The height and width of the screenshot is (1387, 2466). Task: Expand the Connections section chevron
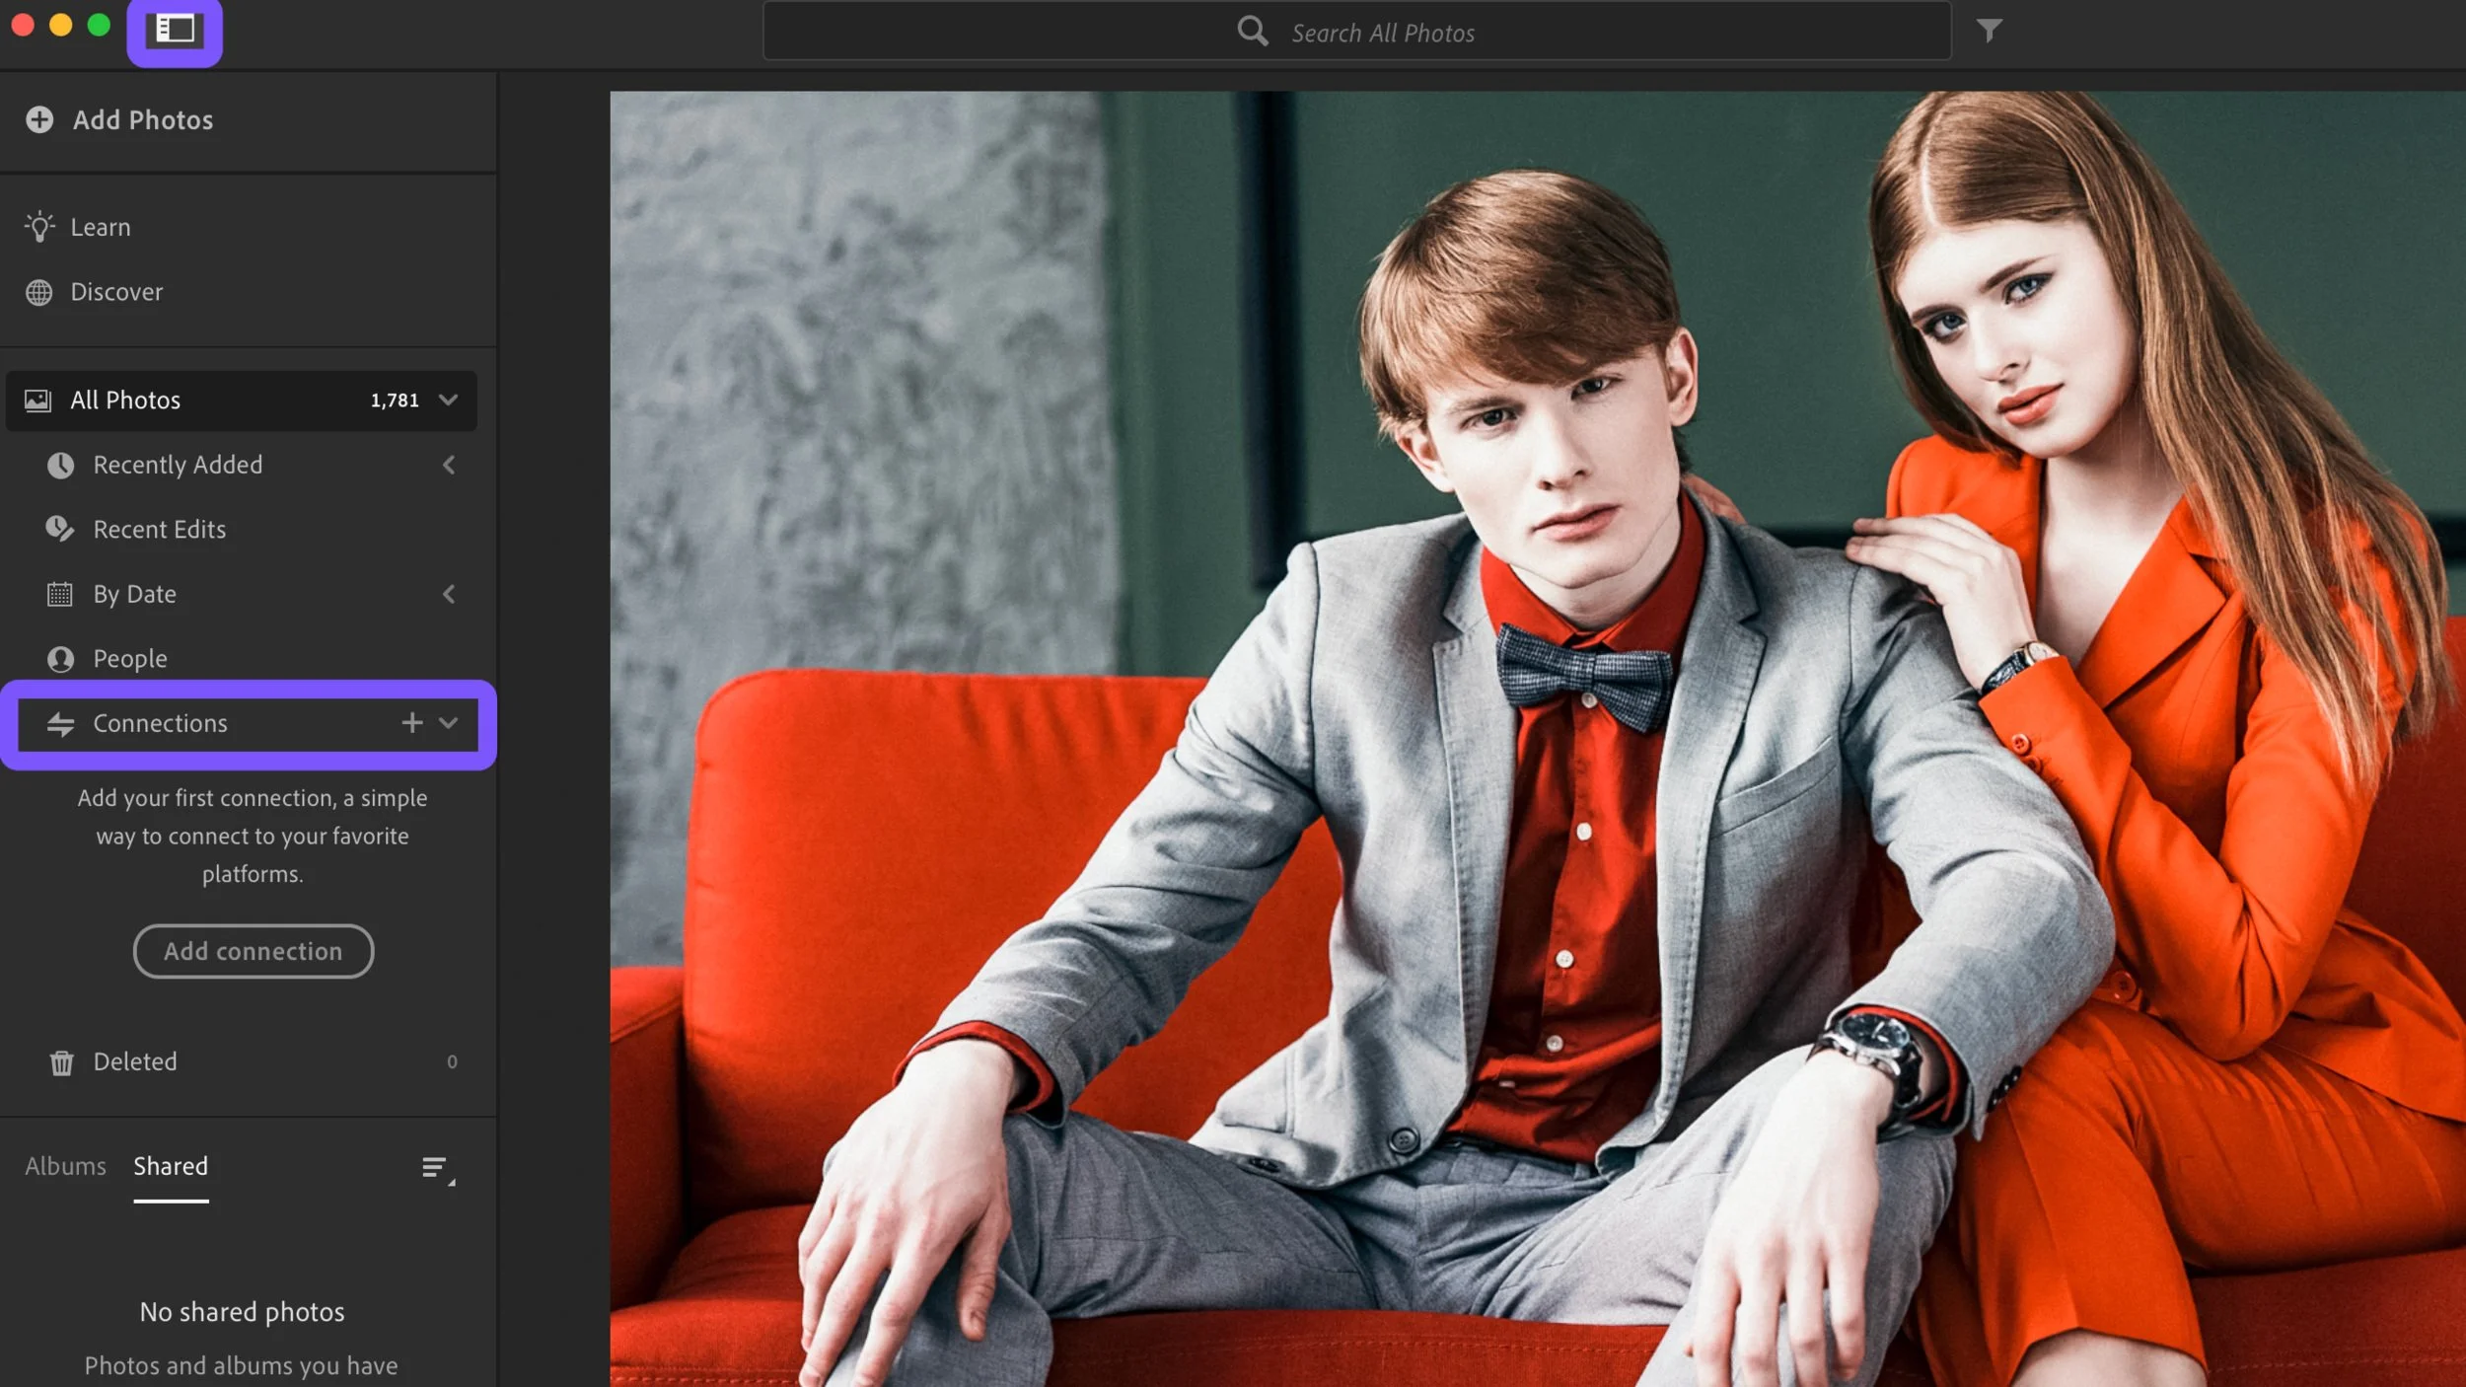pyautogui.click(x=450, y=723)
